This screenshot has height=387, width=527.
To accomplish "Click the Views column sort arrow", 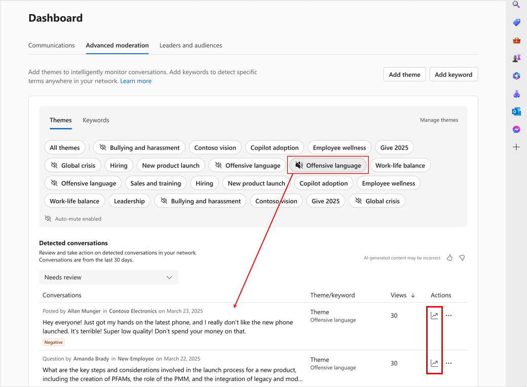I will (413, 295).
